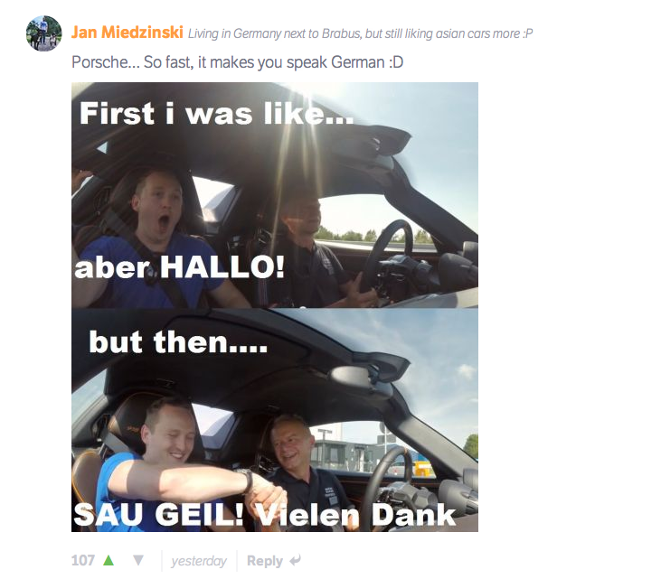Open Jan Miedzinski's round avatar
This screenshot has height=579, width=661.
(43, 33)
